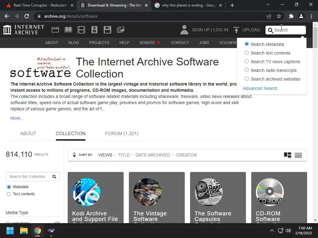Open Advanced Search link
The height and width of the screenshot is (238, 318).
click(260, 88)
